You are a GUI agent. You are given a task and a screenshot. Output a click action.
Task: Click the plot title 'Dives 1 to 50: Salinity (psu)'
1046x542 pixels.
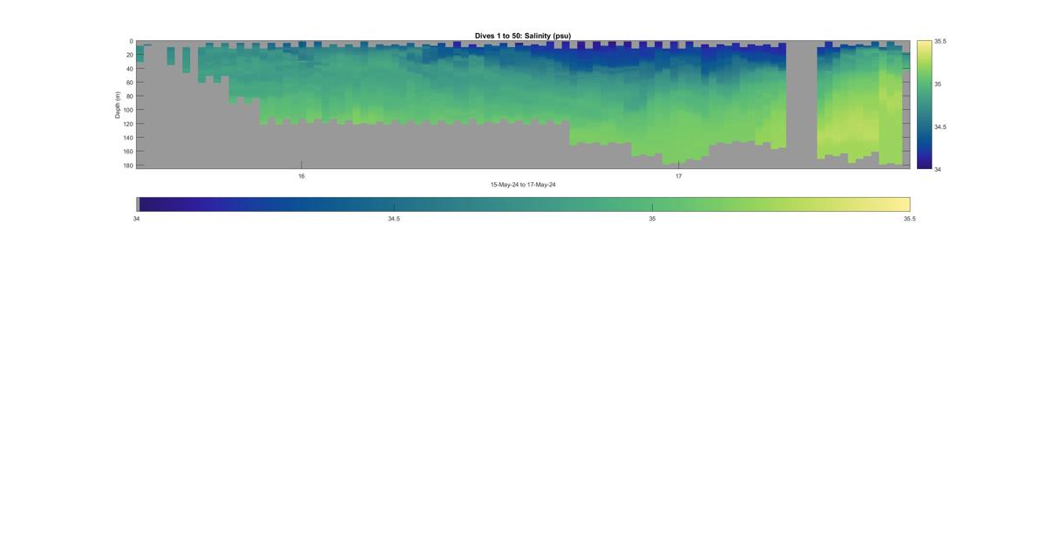coord(523,36)
